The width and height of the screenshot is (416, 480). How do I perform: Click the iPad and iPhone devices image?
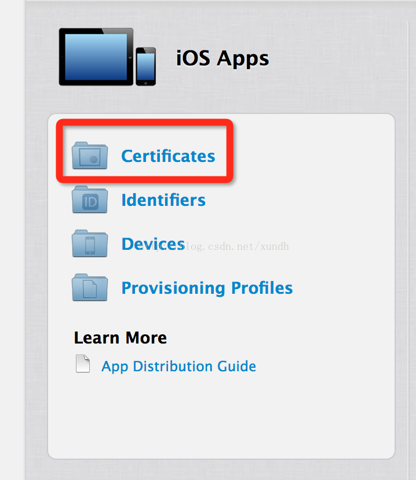pyautogui.click(x=107, y=57)
